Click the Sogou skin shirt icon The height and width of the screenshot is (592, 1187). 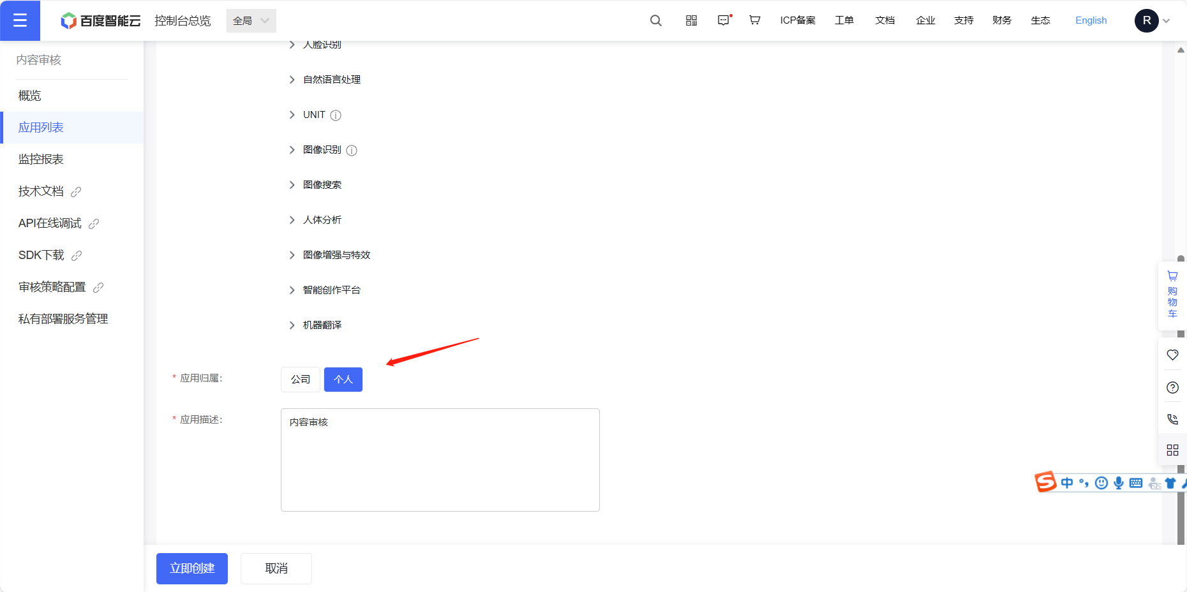click(1170, 483)
